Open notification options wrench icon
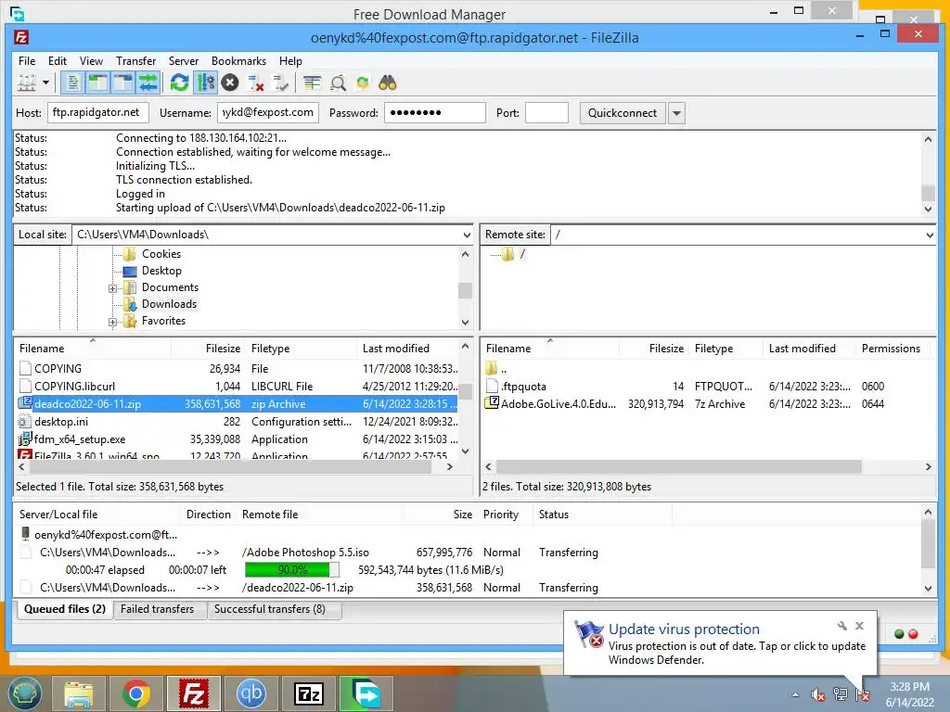The image size is (950, 712). [842, 626]
